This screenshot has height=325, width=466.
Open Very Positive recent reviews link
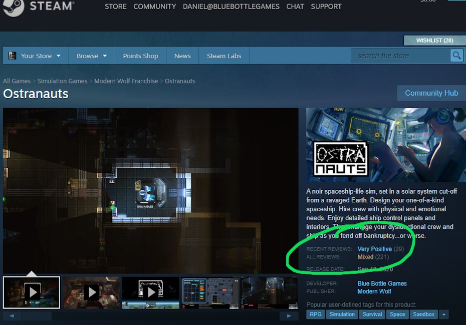[374, 249]
